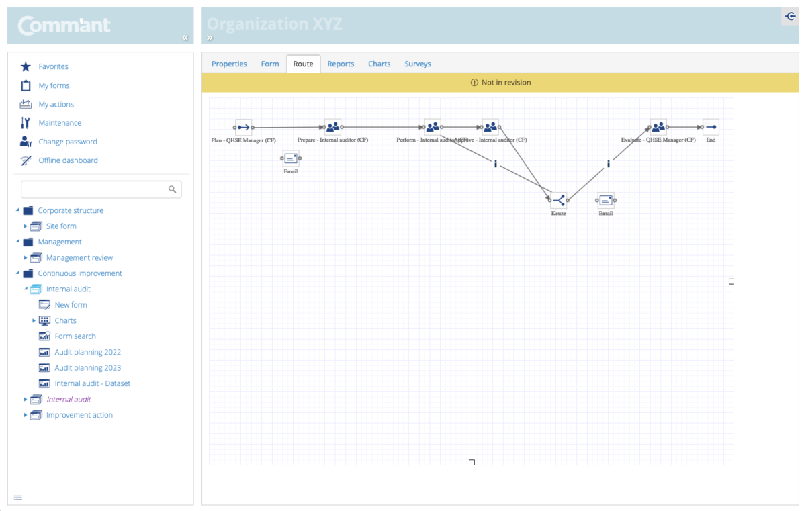Click the Perform - Internal auditor node icon
Screen dimensions: 806x511
433,126
